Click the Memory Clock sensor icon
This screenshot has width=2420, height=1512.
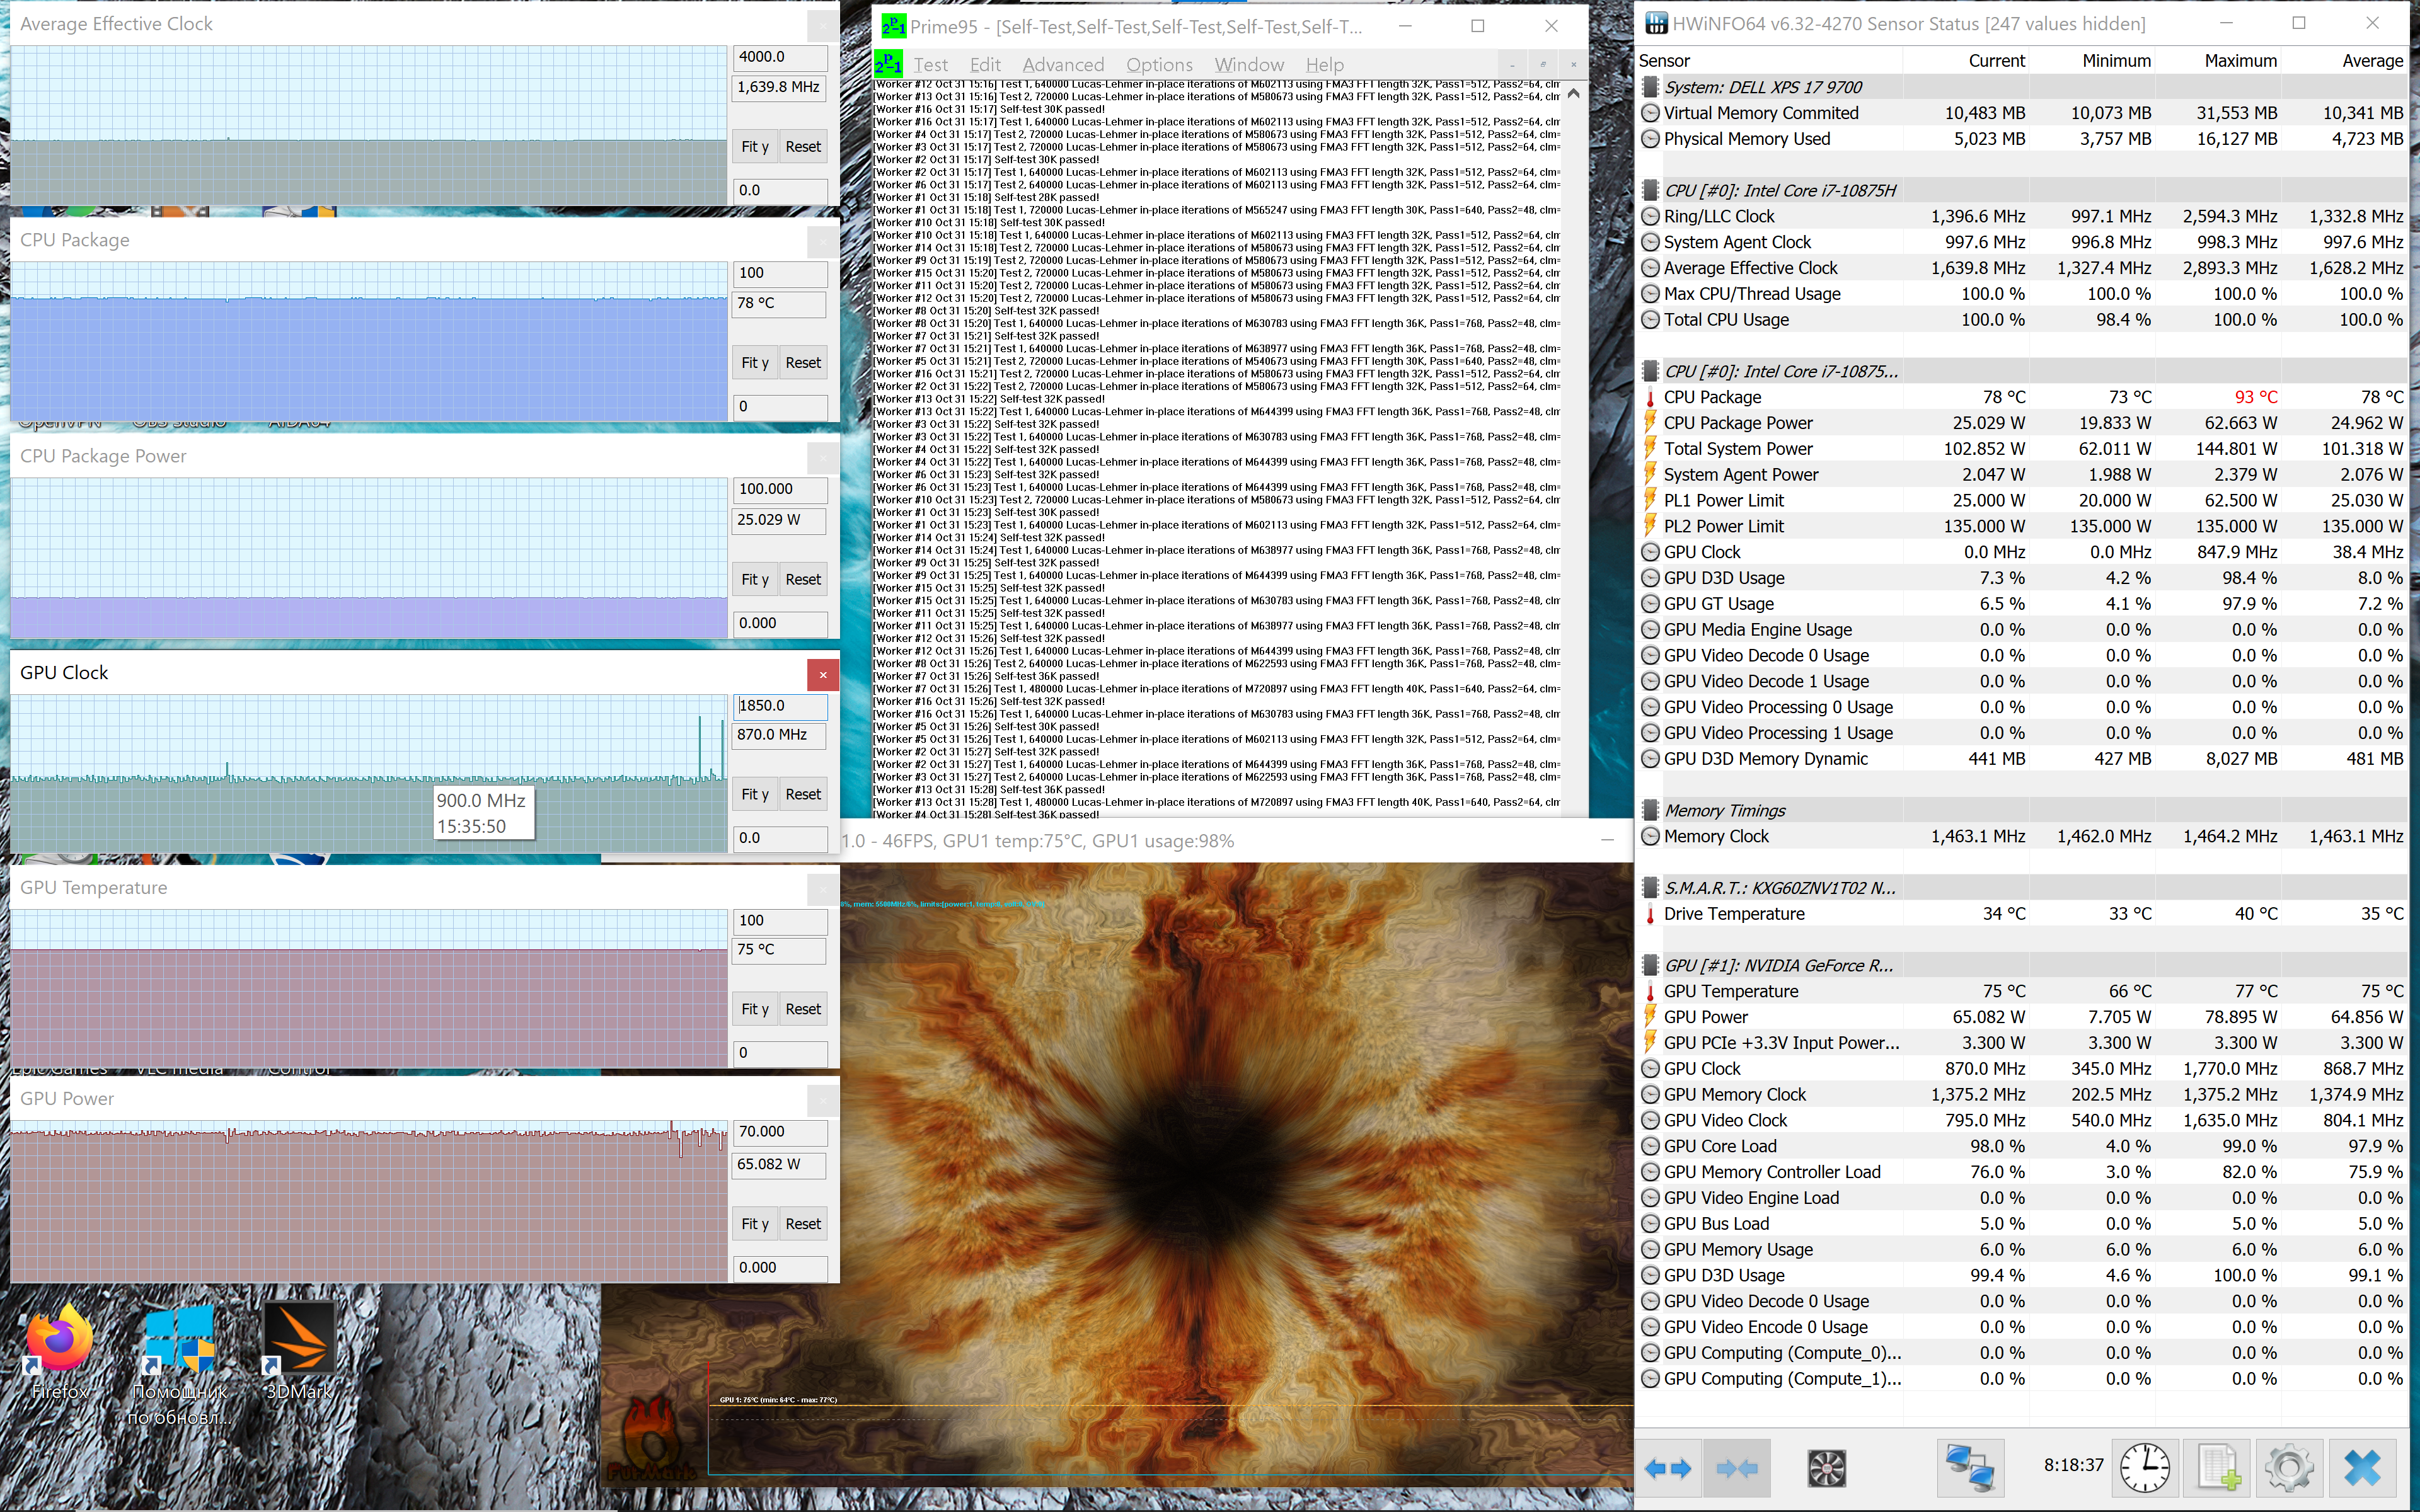1650,836
